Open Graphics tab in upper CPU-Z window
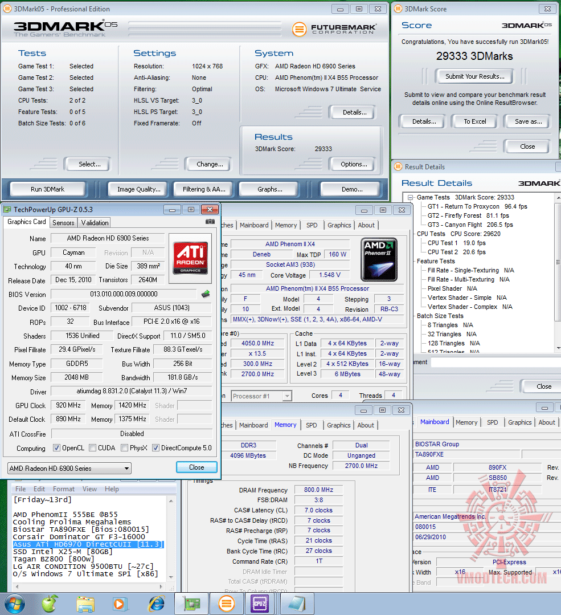Screen dimensions: 561x615 (x=339, y=225)
